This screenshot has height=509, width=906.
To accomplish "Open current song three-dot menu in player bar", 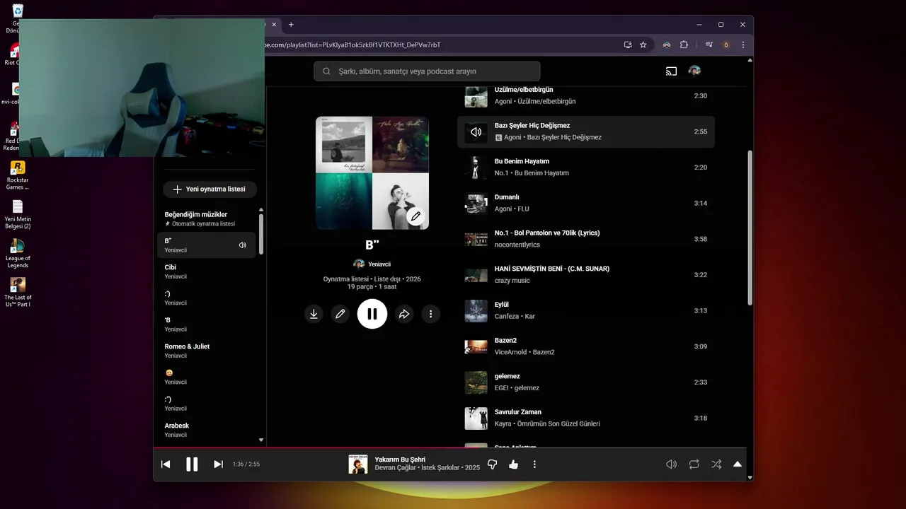I will 534,464.
